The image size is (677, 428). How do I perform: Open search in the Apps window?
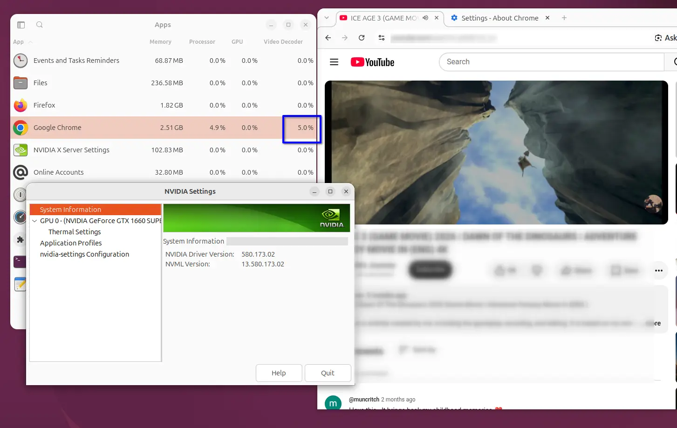(x=40, y=25)
